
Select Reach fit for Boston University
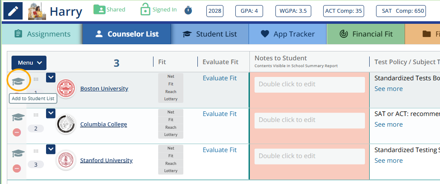(171, 92)
